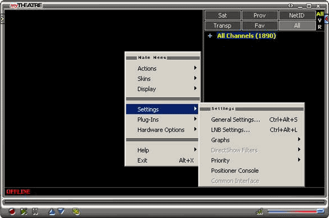Close the myTheatre window
Viewport: 329px width, 218px height.
(318, 6)
